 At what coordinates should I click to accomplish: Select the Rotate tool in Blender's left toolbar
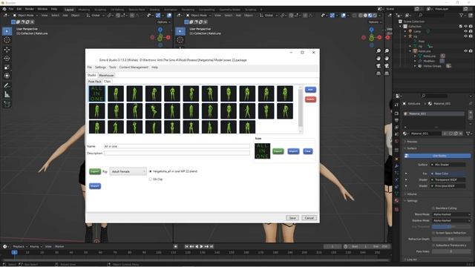coord(7,58)
